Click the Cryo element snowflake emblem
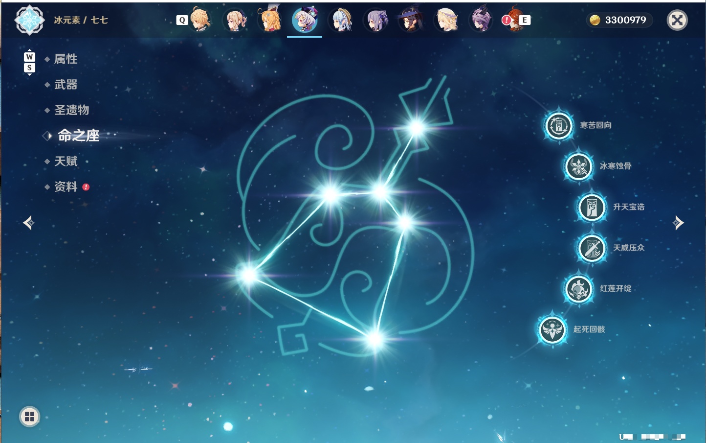The image size is (706, 443). 29,20
